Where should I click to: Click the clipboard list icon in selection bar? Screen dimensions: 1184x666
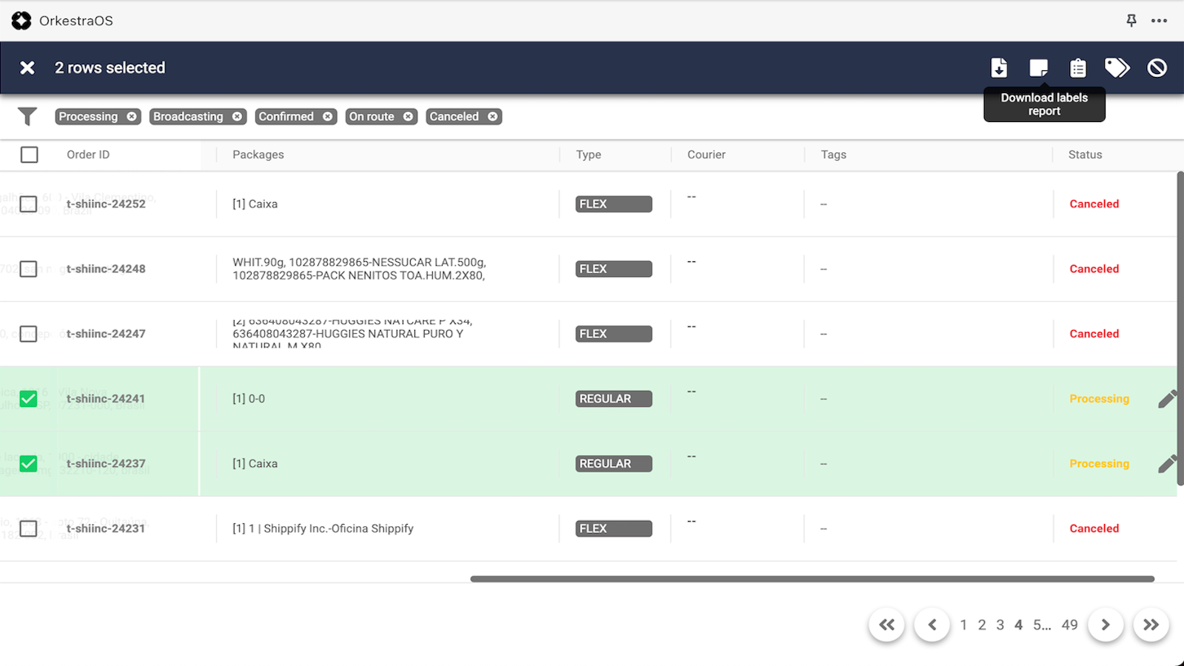click(1078, 68)
